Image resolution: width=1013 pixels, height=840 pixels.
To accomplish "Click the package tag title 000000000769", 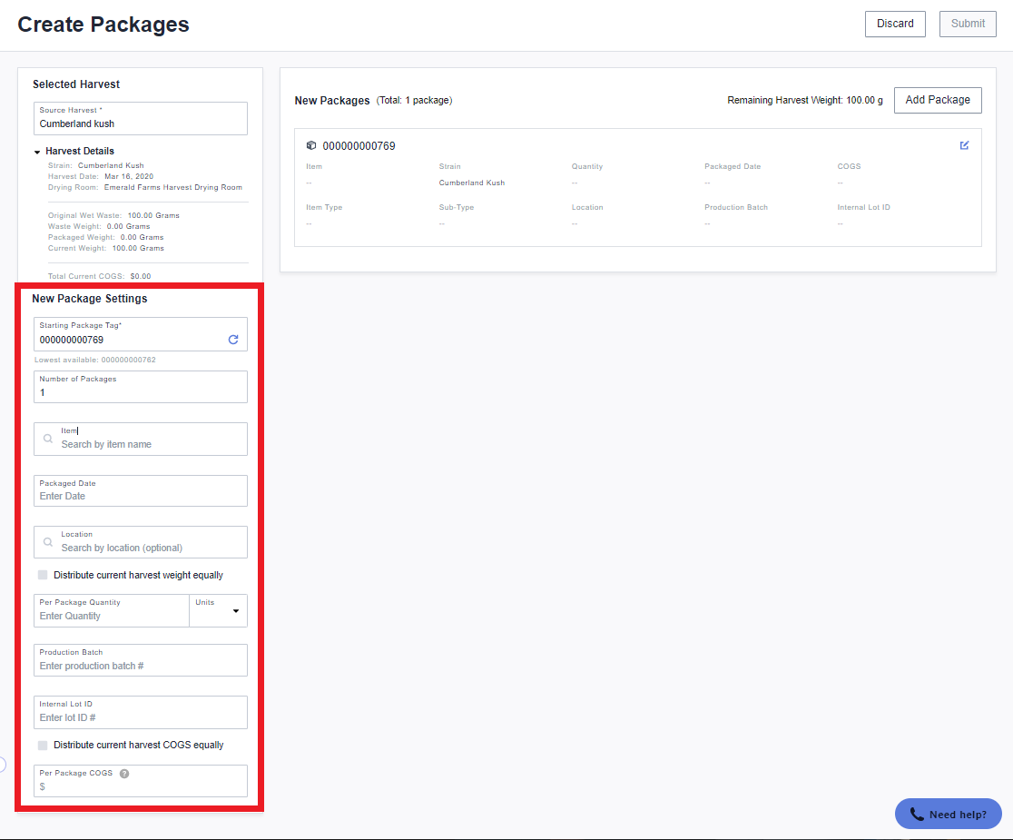I will point(359,146).
